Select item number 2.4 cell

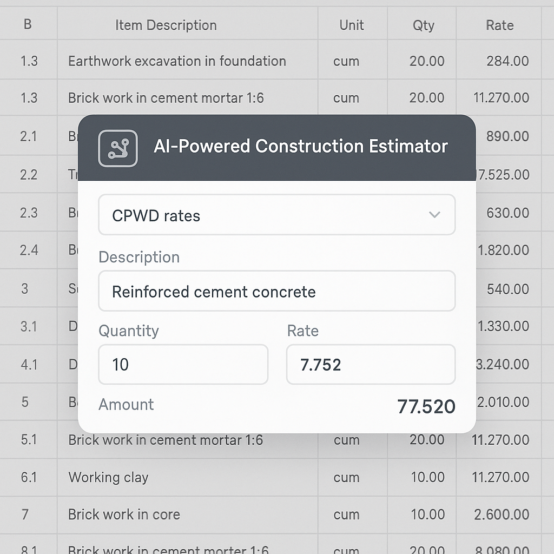pos(29,250)
